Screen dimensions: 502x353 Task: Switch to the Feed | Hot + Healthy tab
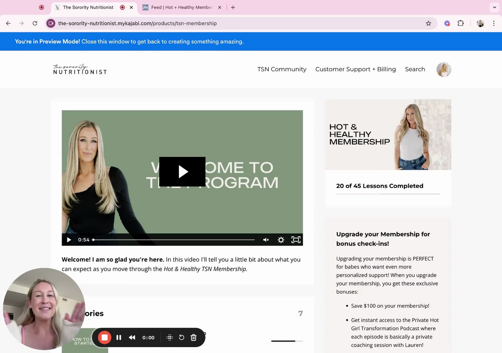pyautogui.click(x=182, y=7)
